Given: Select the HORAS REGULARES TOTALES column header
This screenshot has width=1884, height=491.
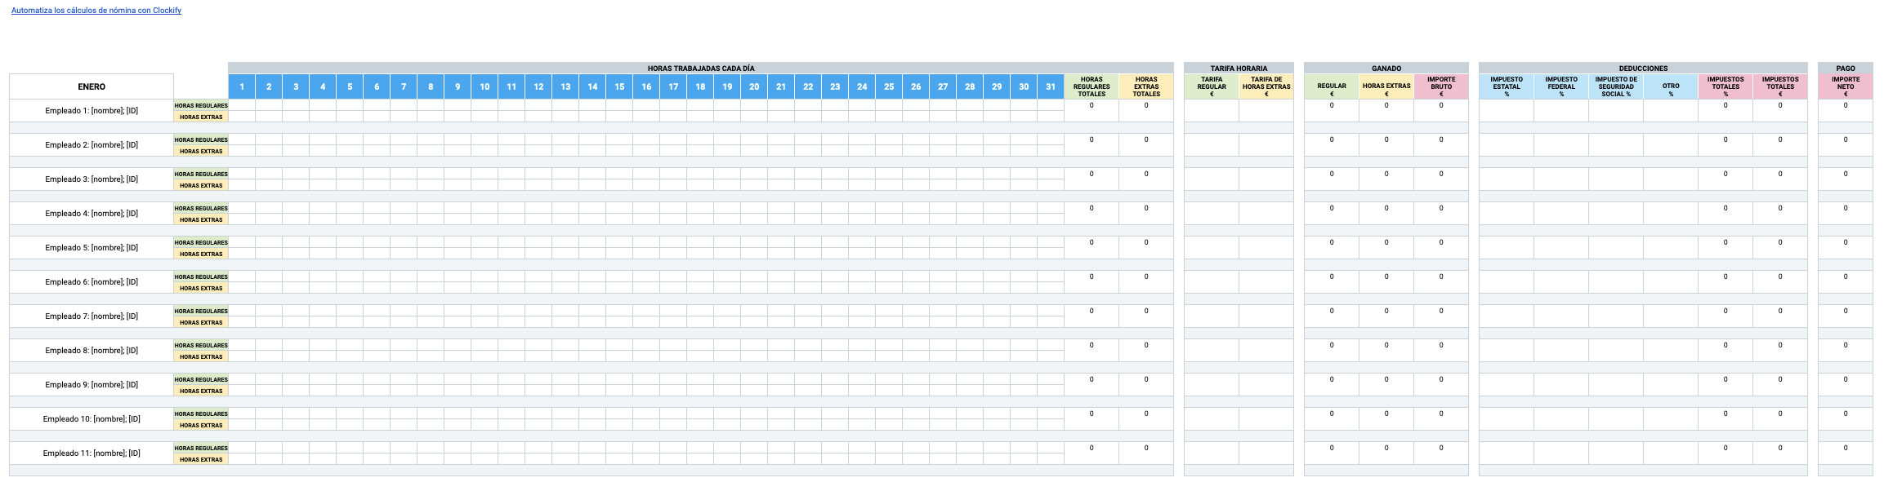Looking at the screenshot, I should tap(1092, 86).
